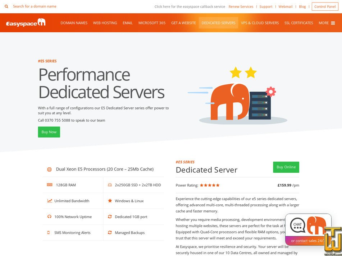
Task: Click the headset icon for Network Uptime
Action: pos(50,217)
